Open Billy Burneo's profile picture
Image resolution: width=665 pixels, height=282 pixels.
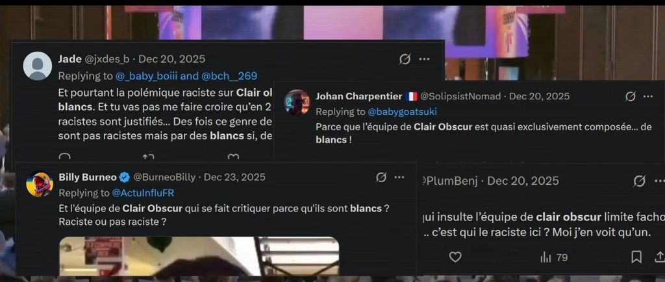point(40,183)
